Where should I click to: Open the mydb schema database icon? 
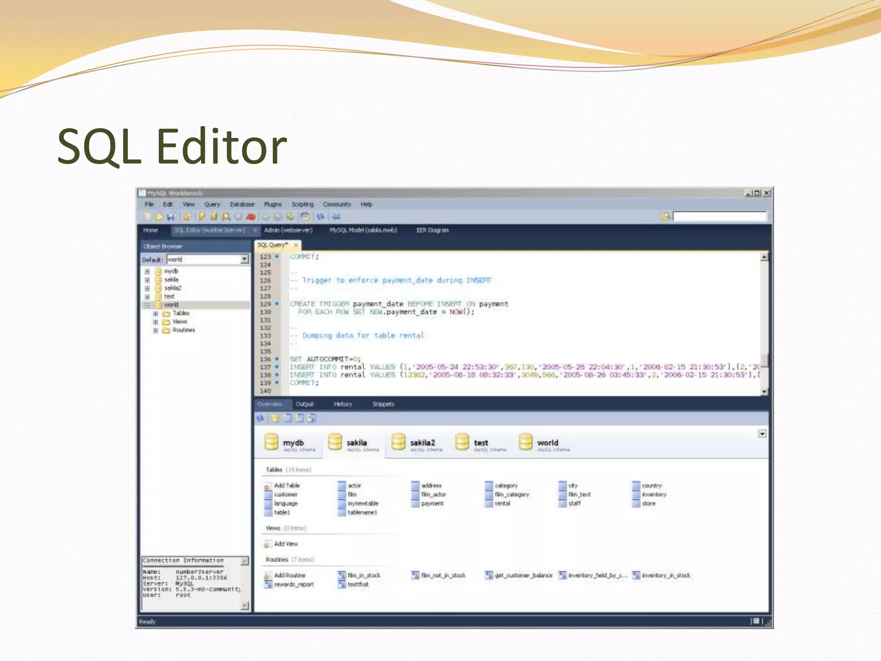(x=271, y=442)
